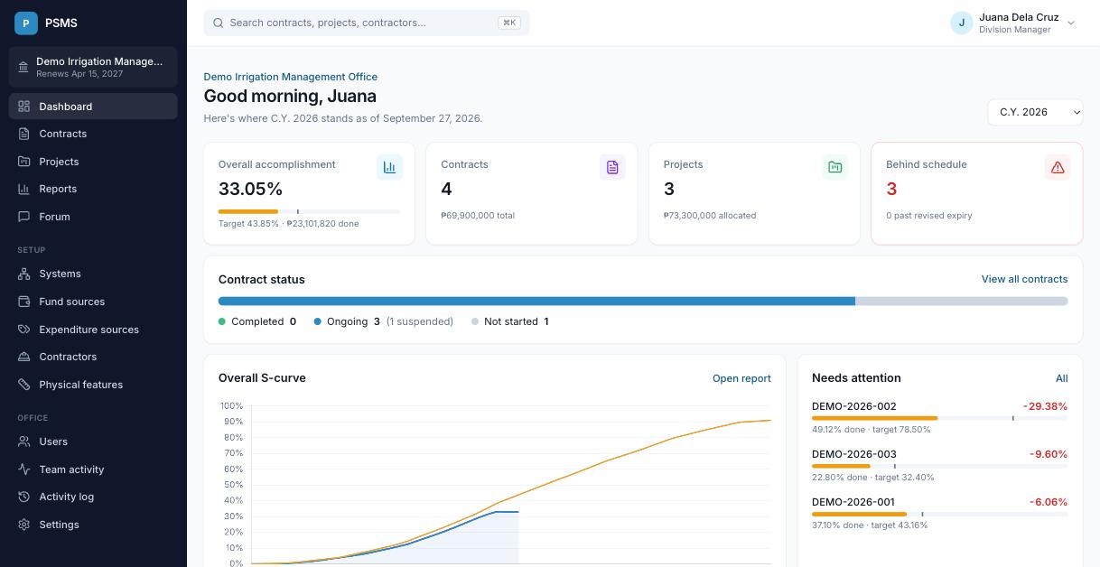The width and height of the screenshot is (1100, 567).
Task: Open the C.Y. 2026 year dropdown
Action: pyautogui.click(x=1035, y=112)
